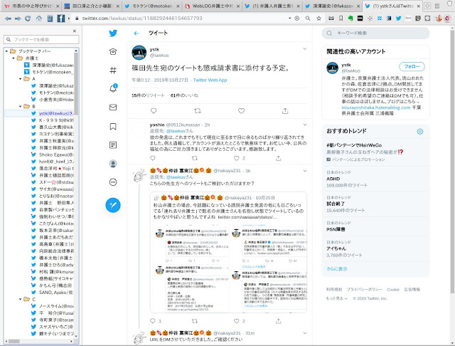Toggle the bookmarks panel toolbar icon
Viewport: 455px width, 346px height.
pos(50,19)
